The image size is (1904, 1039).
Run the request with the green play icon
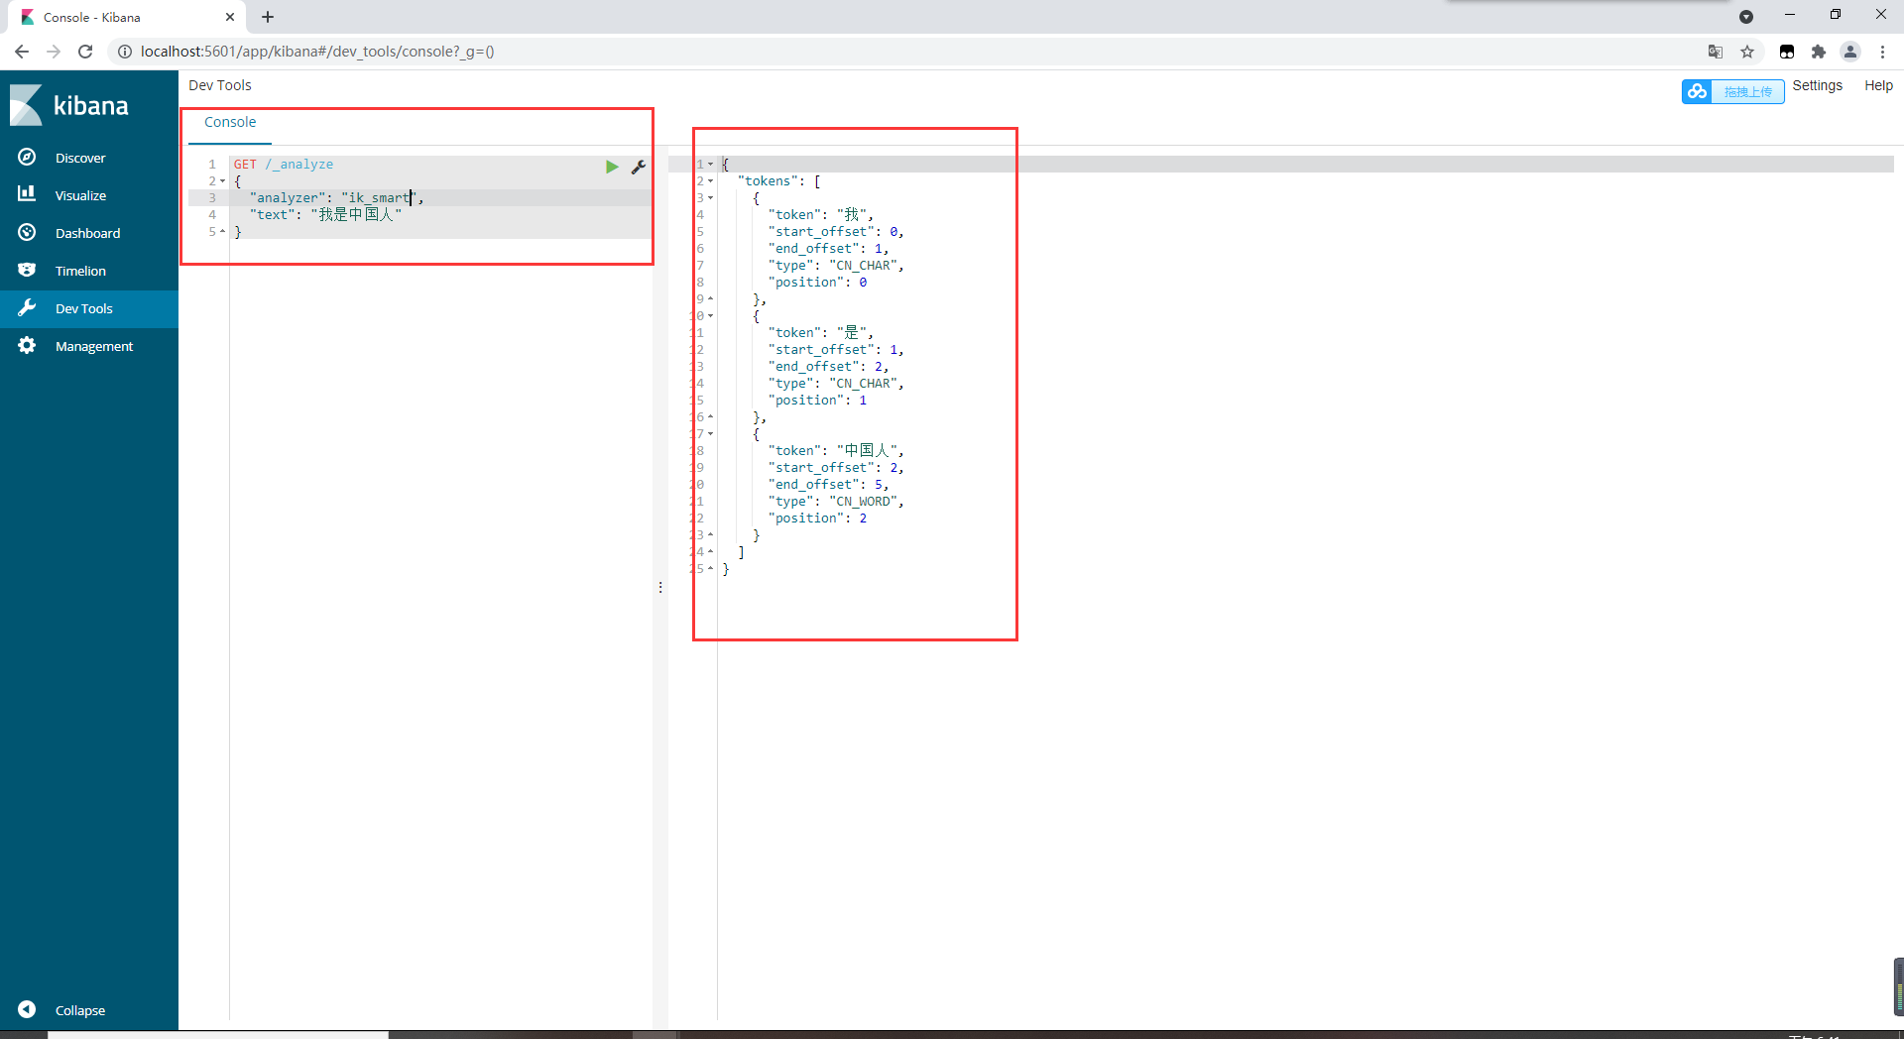(x=612, y=167)
